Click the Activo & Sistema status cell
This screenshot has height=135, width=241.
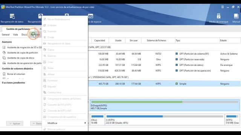[x=229, y=54]
